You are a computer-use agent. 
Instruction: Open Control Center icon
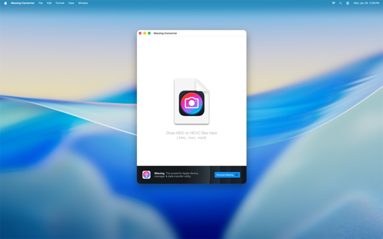[348, 3]
